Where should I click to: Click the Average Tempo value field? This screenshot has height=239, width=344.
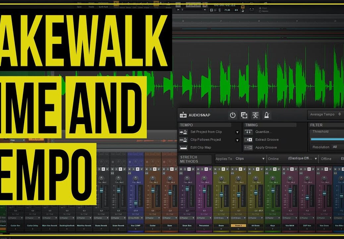point(340,114)
